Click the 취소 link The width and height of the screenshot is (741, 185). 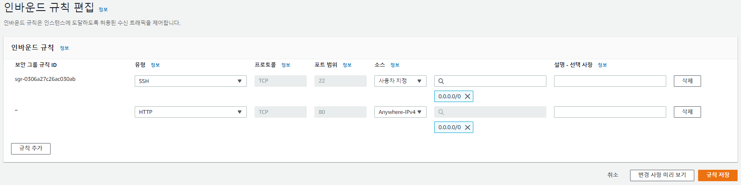click(x=613, y=175)
